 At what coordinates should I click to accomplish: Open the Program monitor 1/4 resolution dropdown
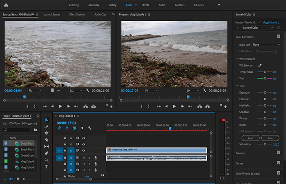[x=192, y=90]
